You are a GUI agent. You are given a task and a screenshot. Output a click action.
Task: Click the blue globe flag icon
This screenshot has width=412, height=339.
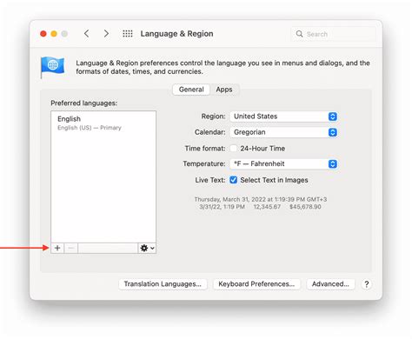[52, 67]
